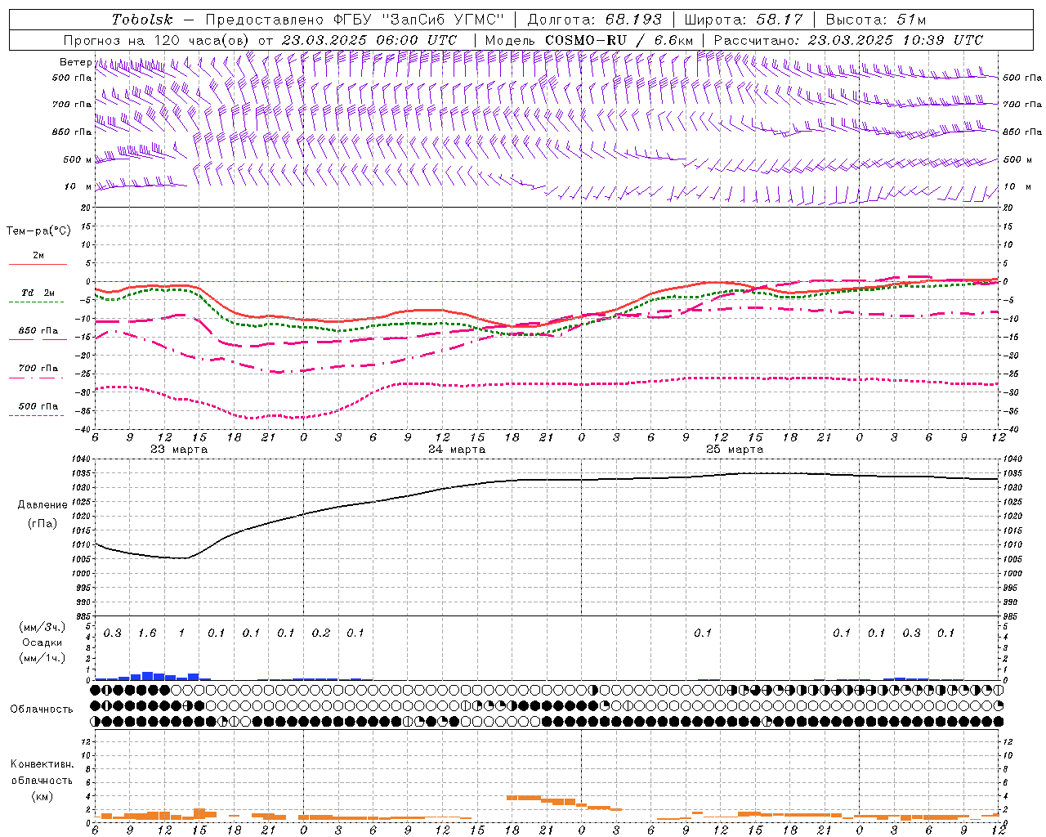
Task: Click the '1.6' precipitation value
Action: coord(147,633)
